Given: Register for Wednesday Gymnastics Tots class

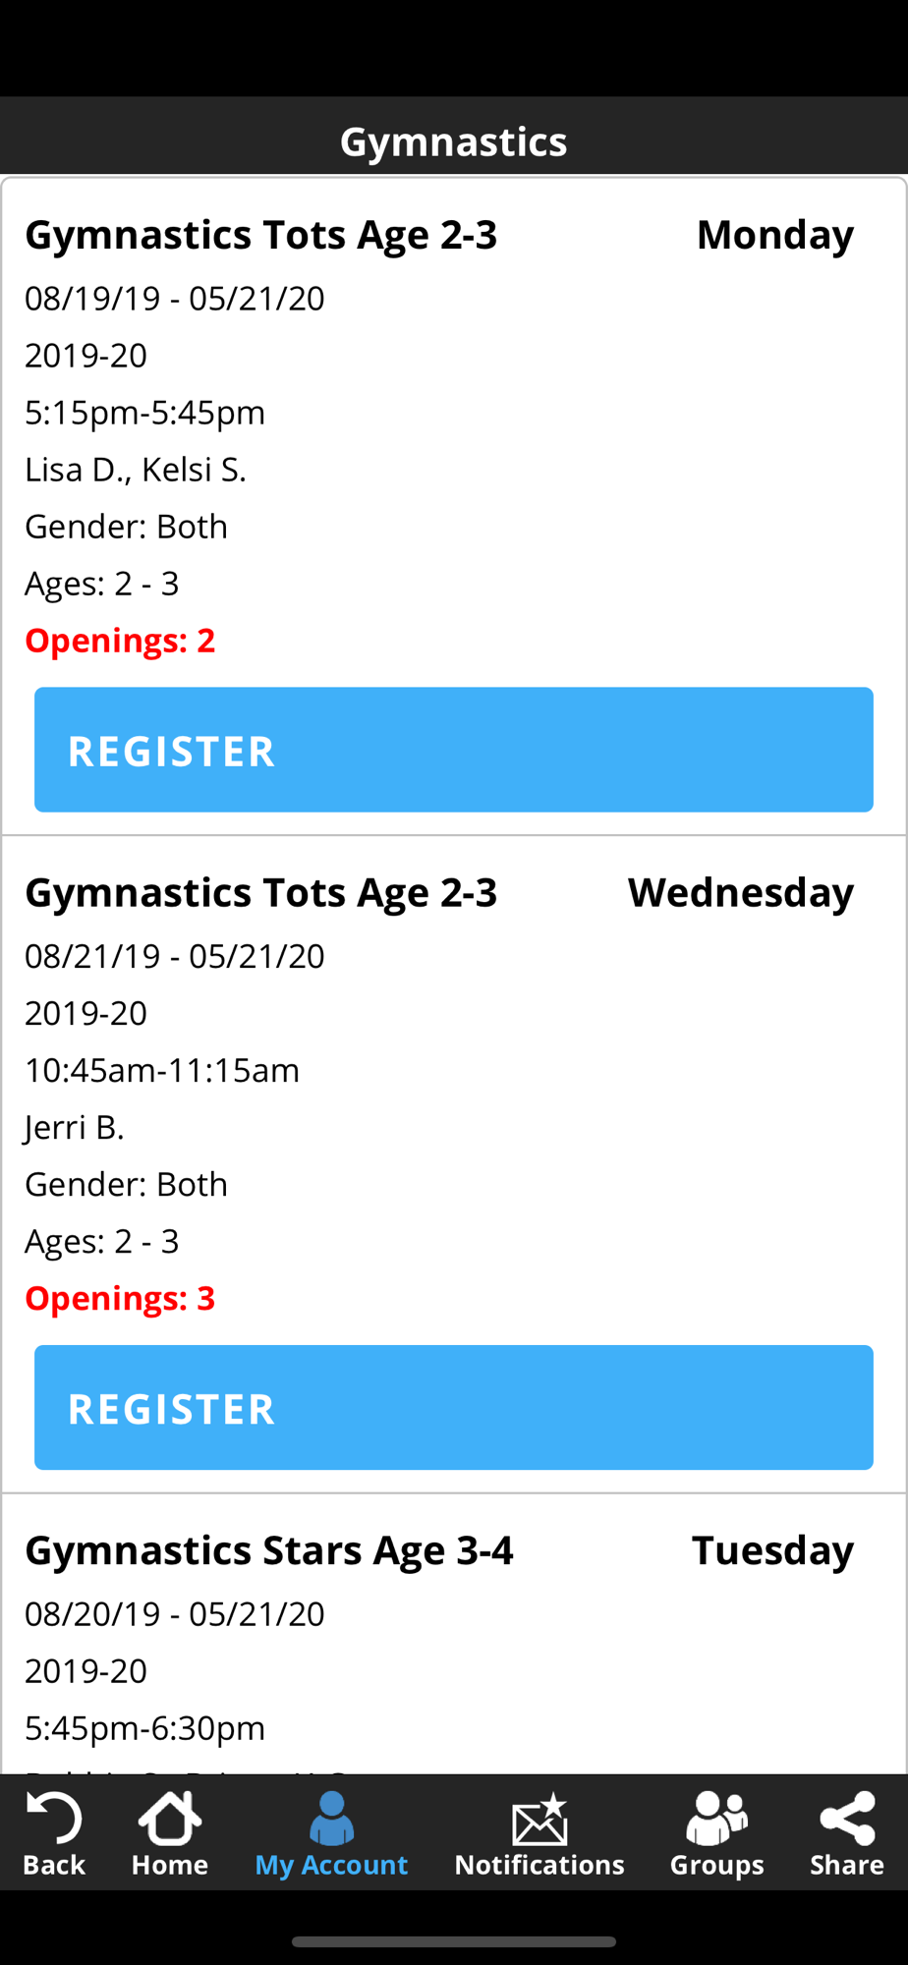Looking at the screenshot, I should tap(454, 1407).
